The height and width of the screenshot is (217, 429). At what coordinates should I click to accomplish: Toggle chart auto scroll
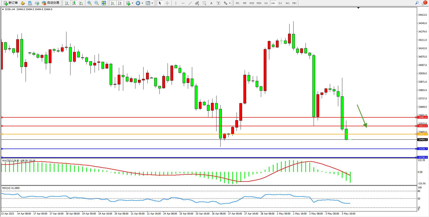(113, 3)
